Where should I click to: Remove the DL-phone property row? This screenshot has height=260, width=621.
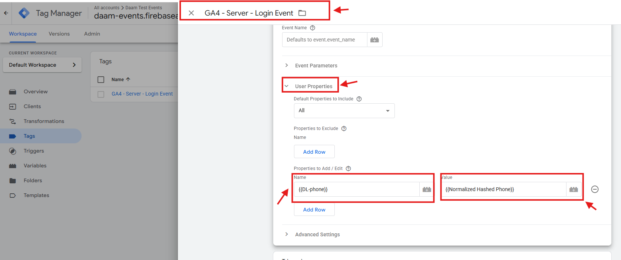point(595,189)
